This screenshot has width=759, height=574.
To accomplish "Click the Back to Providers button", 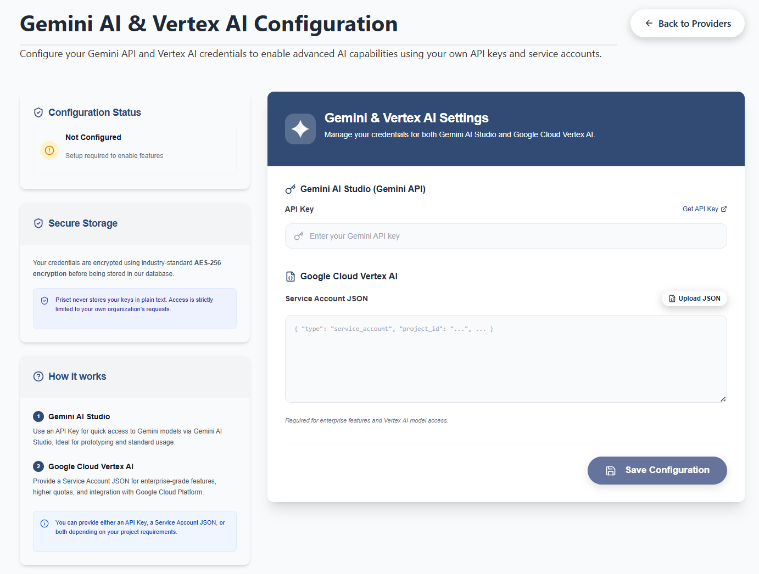I will tap(687, 24).
